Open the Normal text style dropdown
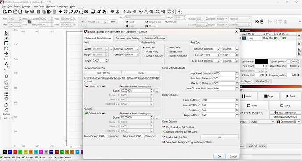 click(239, 19)
